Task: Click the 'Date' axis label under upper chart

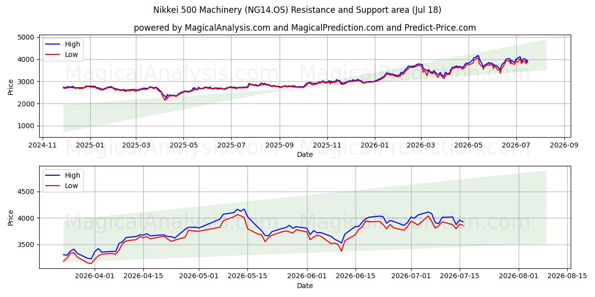Action: [x=305, y=154]
